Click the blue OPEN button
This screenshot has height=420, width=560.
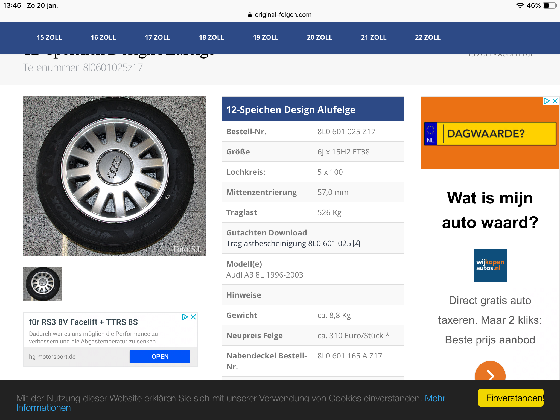click(160, 357)
